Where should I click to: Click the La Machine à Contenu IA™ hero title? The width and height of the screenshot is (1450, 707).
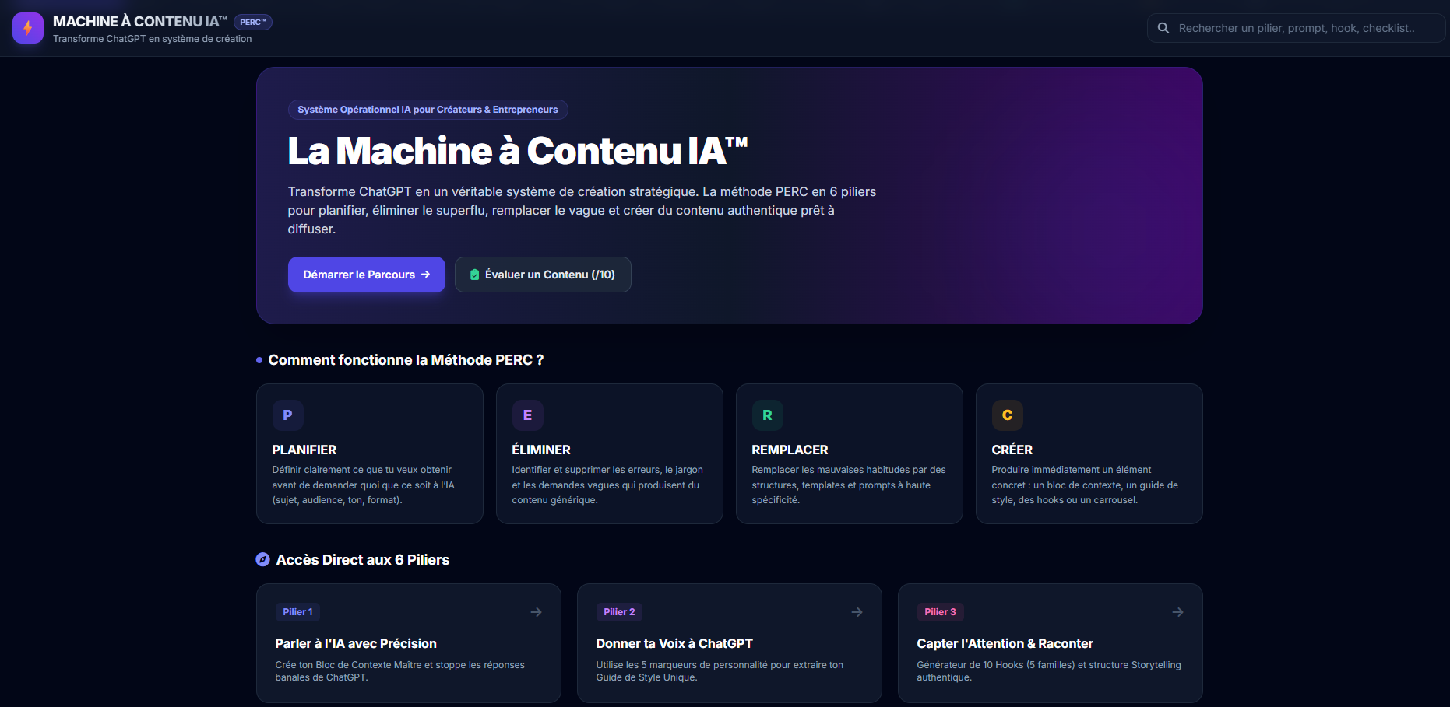click(518, 151)
